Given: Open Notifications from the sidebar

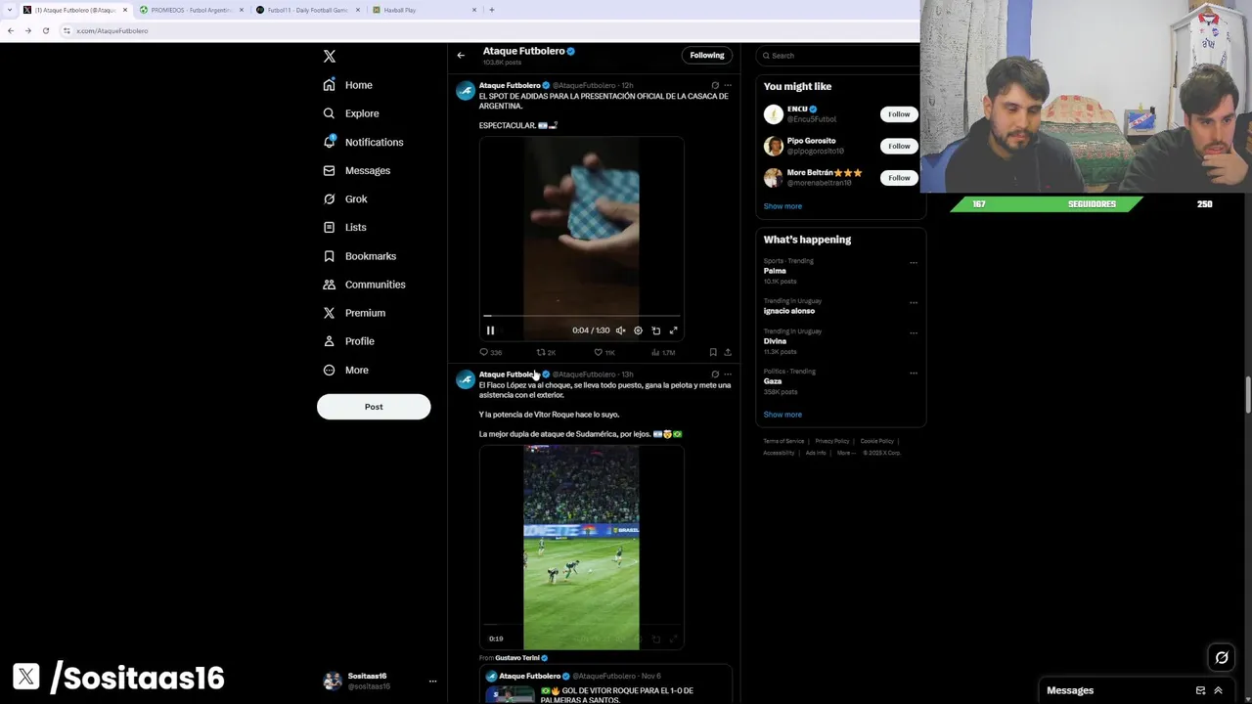Looking at the screenshot, I should click(363, 142).
